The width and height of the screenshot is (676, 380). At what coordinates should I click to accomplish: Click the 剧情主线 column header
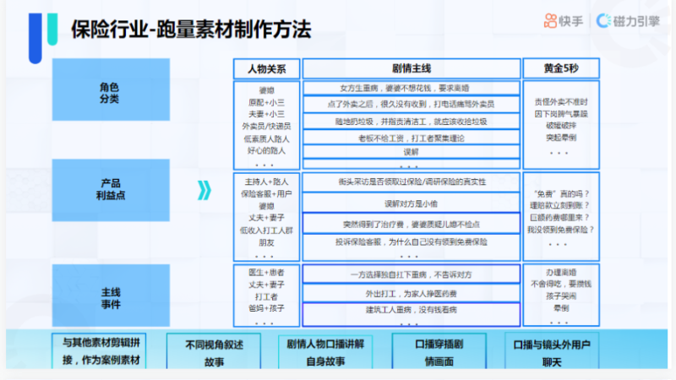[412, 68]
